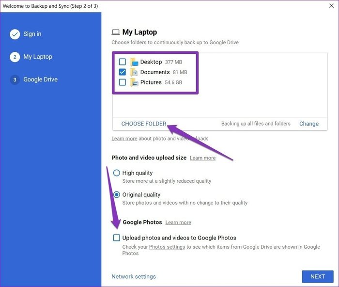Click the step 2 circle icon

point(15,57)
